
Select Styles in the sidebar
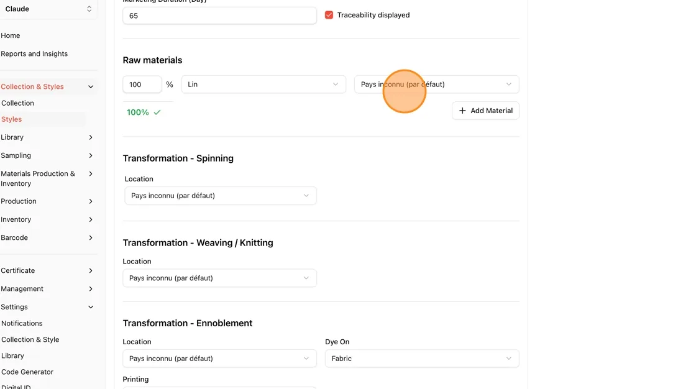coord(12,119)
